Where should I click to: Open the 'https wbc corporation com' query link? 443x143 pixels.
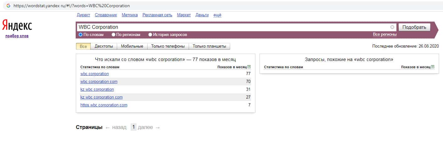[104, 105]
